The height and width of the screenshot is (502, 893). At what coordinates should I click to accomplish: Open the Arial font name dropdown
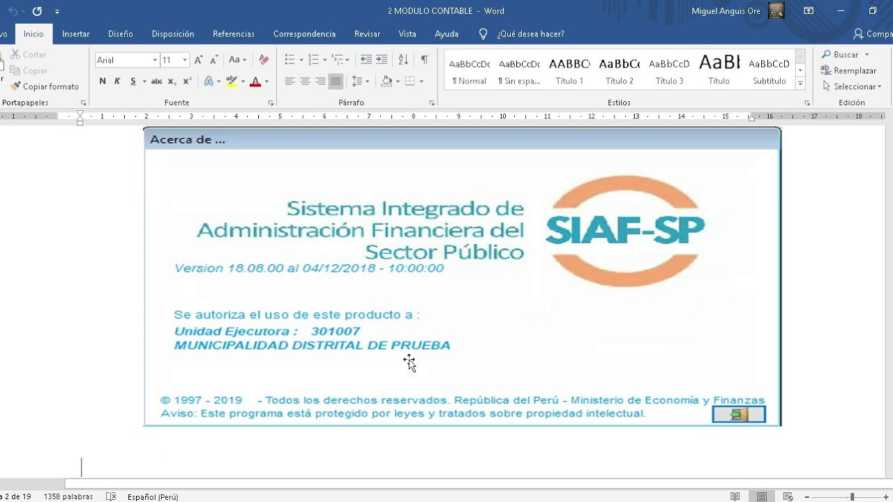tap(155, 60)
